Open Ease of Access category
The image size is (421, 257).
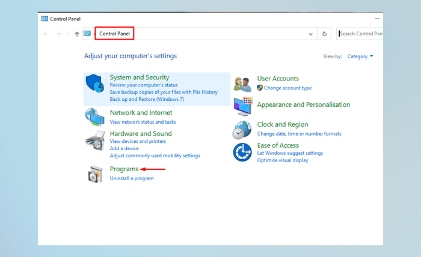click(278, 145)
